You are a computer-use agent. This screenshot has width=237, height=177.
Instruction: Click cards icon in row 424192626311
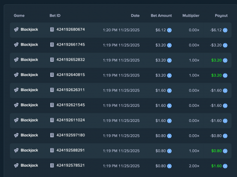pos(16,90)
